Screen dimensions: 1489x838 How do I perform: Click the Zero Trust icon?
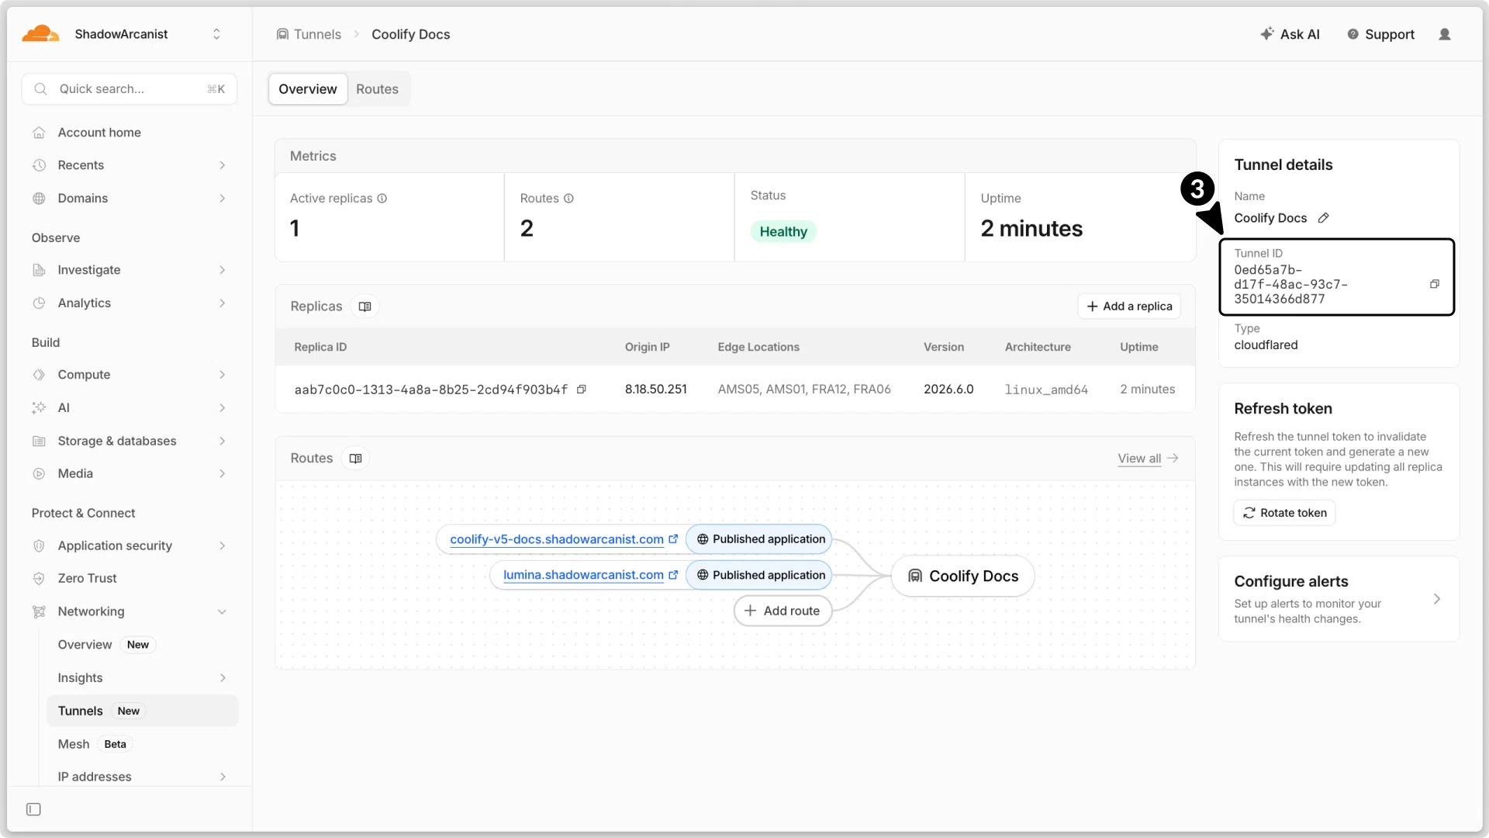39,579
